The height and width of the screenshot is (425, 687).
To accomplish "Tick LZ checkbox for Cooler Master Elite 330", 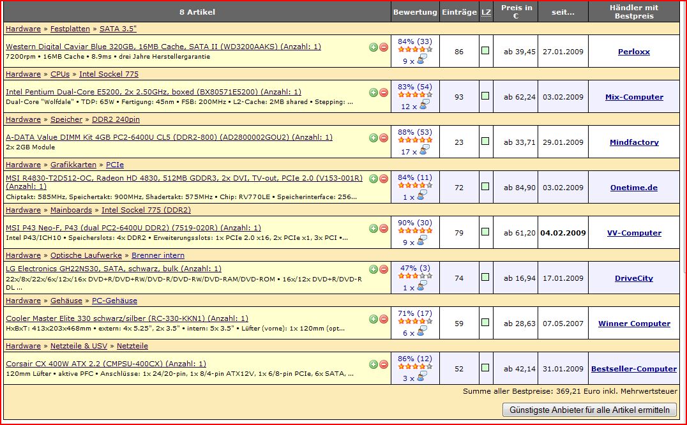I will [485, 322].
